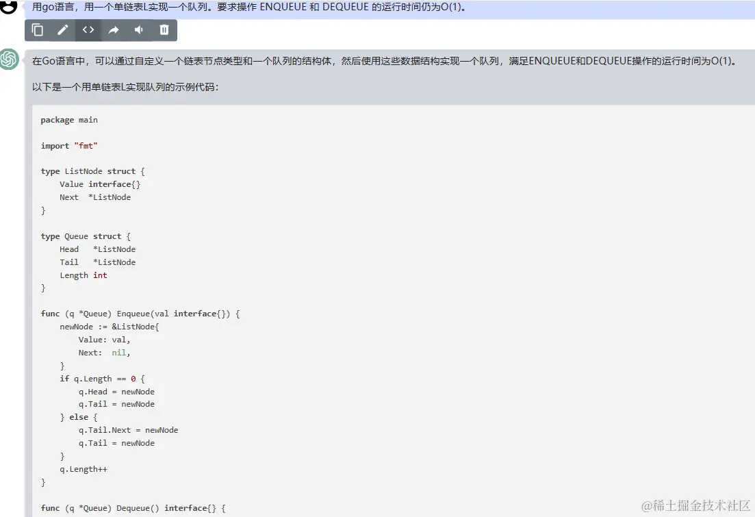Click 'if q.Length == 0 {' line

pyautogui.click(x=102, y=379)
